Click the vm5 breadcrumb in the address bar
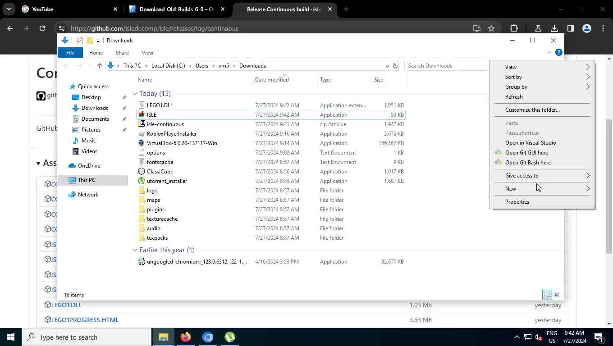613x346 pixels. tap(224, 66)
